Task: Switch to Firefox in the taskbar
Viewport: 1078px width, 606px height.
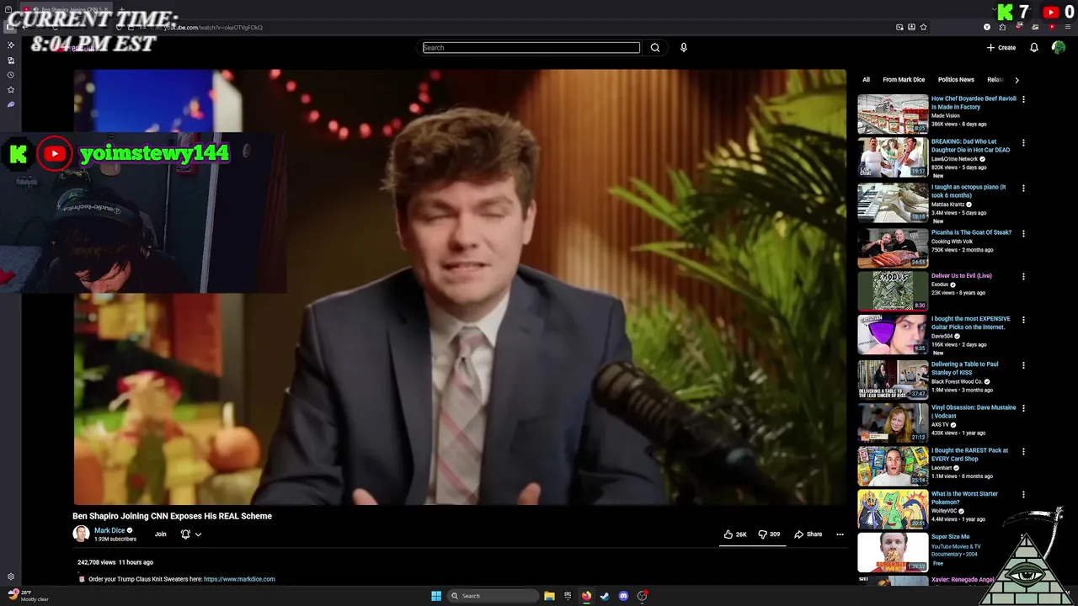Action: point(586,596)
